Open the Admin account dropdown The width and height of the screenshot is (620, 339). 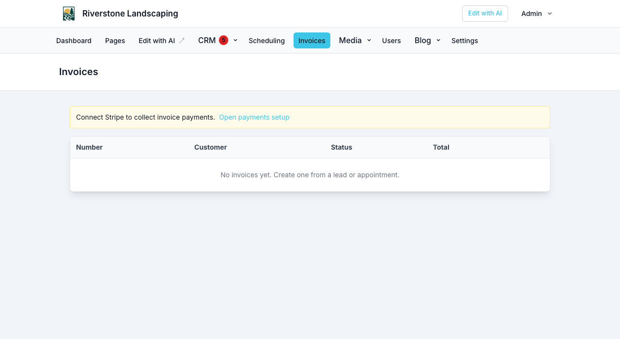coord(537,14)
